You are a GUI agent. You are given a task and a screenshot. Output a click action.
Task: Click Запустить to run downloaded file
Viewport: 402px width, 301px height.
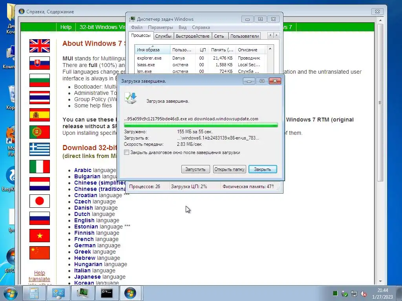(196, 169)
